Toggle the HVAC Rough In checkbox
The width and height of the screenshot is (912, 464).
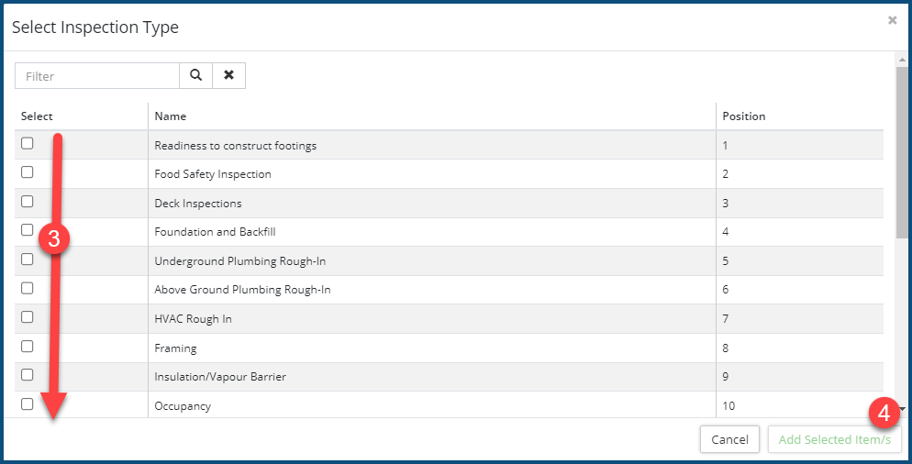28,317
